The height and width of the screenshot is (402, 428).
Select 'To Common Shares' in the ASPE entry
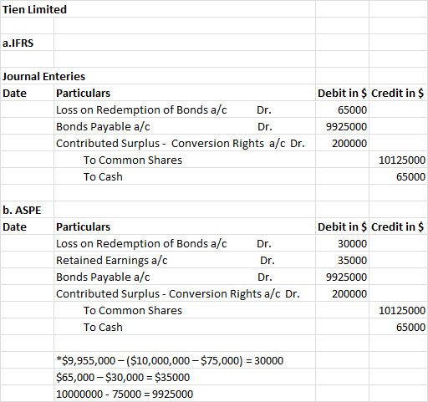(x=185, y=310)
